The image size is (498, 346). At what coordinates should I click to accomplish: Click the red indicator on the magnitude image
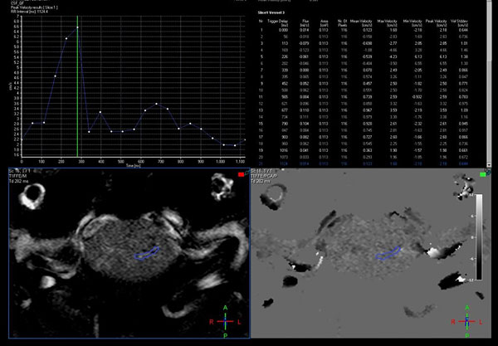[x=241, y=174]
